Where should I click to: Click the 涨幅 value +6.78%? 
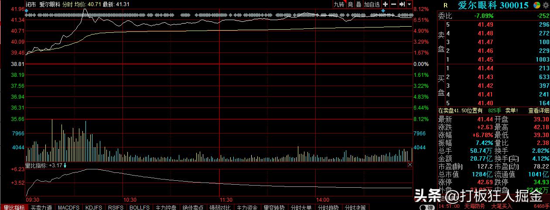[483, 135]
